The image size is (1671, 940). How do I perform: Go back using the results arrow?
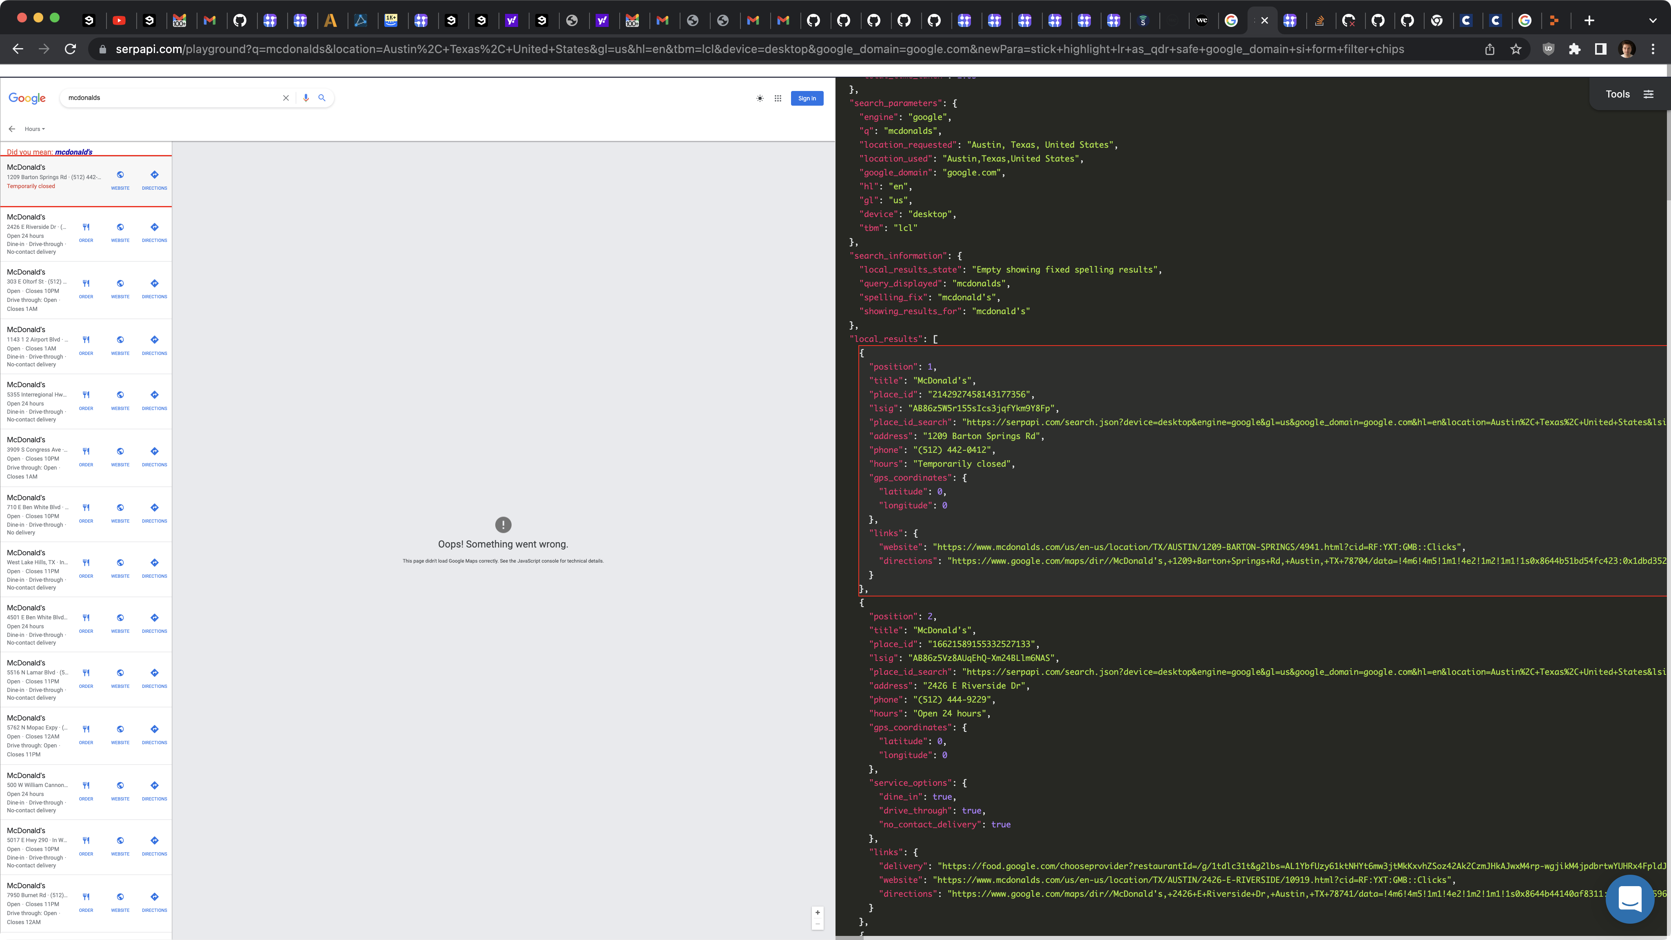(12, 129)
